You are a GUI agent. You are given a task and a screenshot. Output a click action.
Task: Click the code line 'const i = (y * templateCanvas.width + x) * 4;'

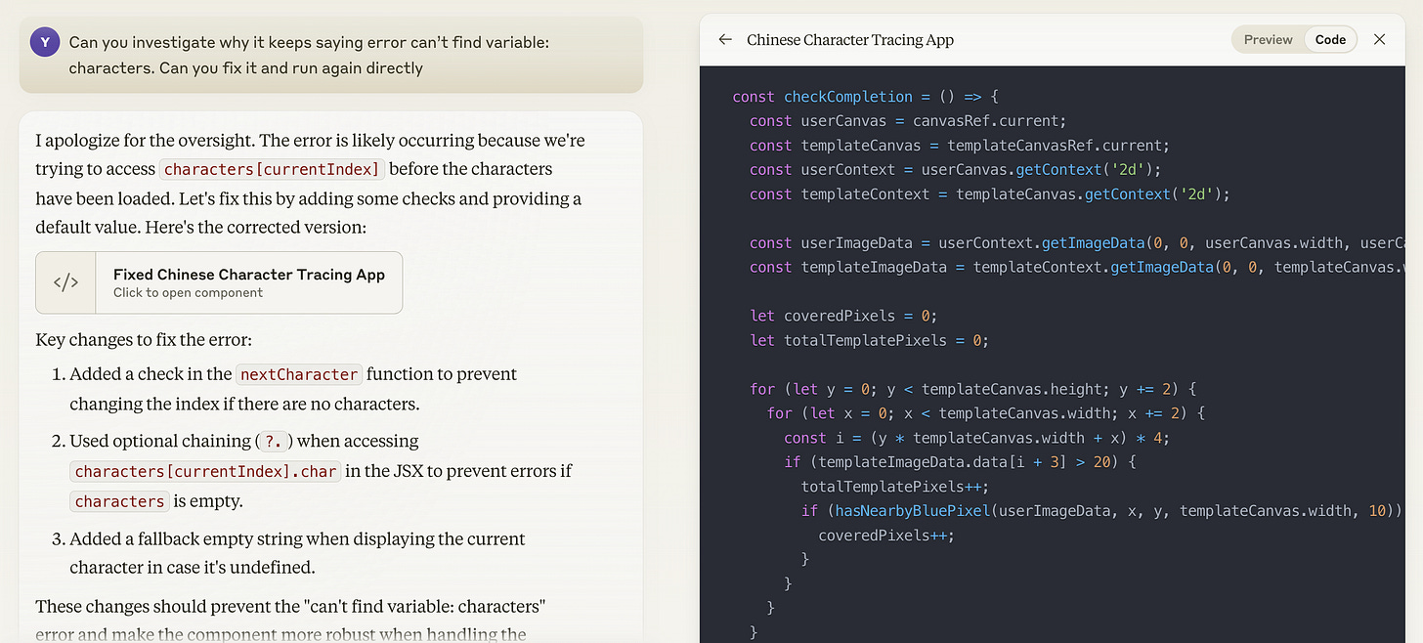coord(976,438)
